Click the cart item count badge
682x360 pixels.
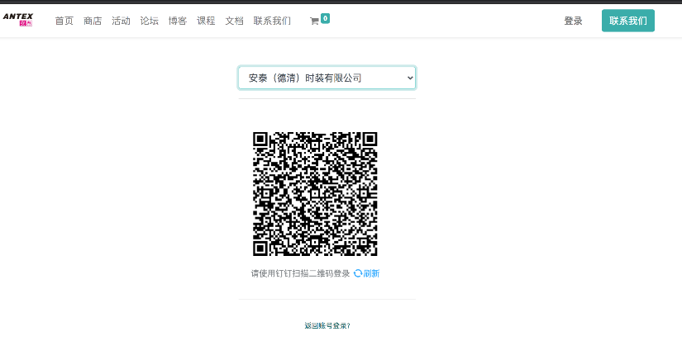click(325, 18)
